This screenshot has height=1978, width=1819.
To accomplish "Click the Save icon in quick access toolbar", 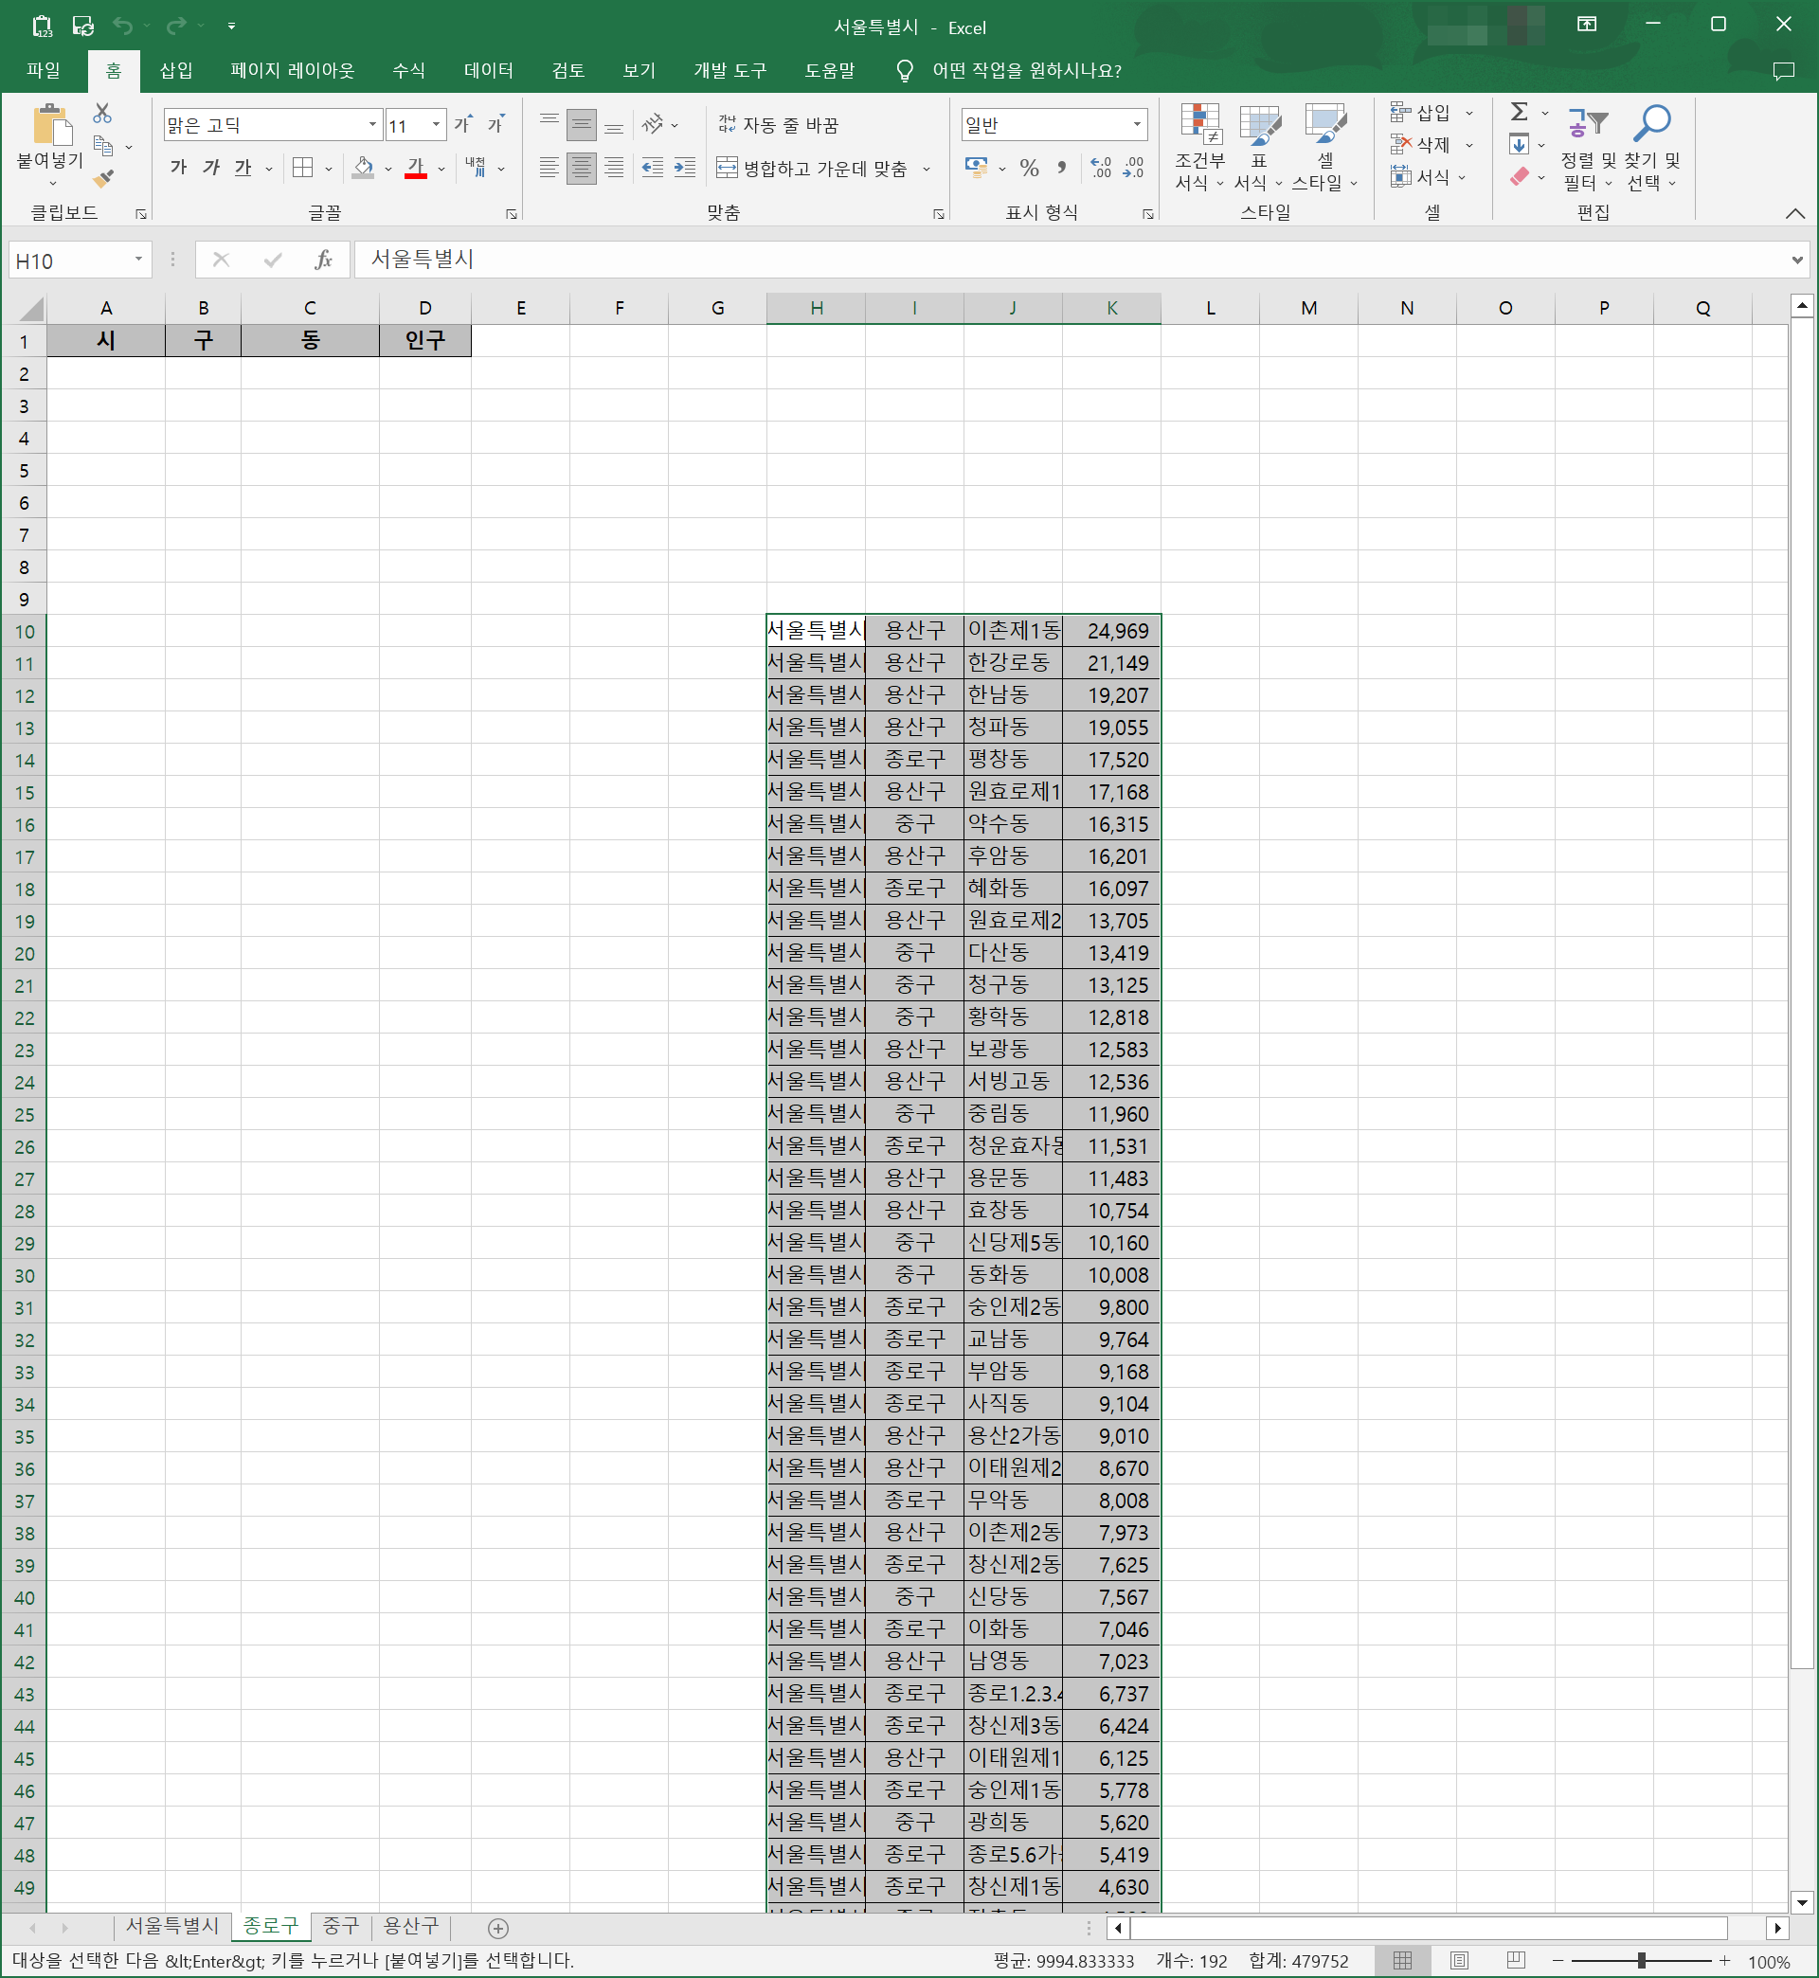I will 82,26.
